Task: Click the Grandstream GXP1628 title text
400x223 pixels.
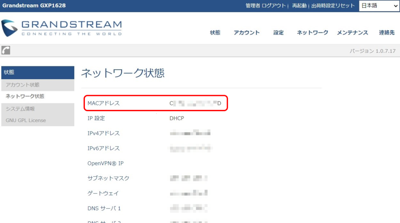Action: (34, 5)
